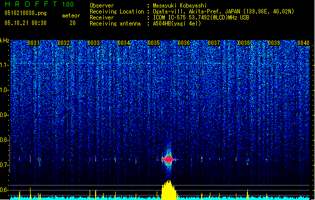Click the HROFFT 1.0.0 title text

(x=40, y=4)
